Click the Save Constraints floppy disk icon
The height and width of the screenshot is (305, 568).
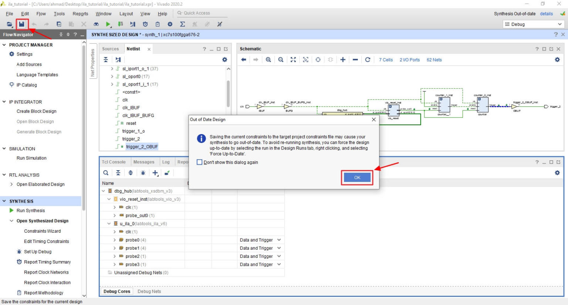22,24
